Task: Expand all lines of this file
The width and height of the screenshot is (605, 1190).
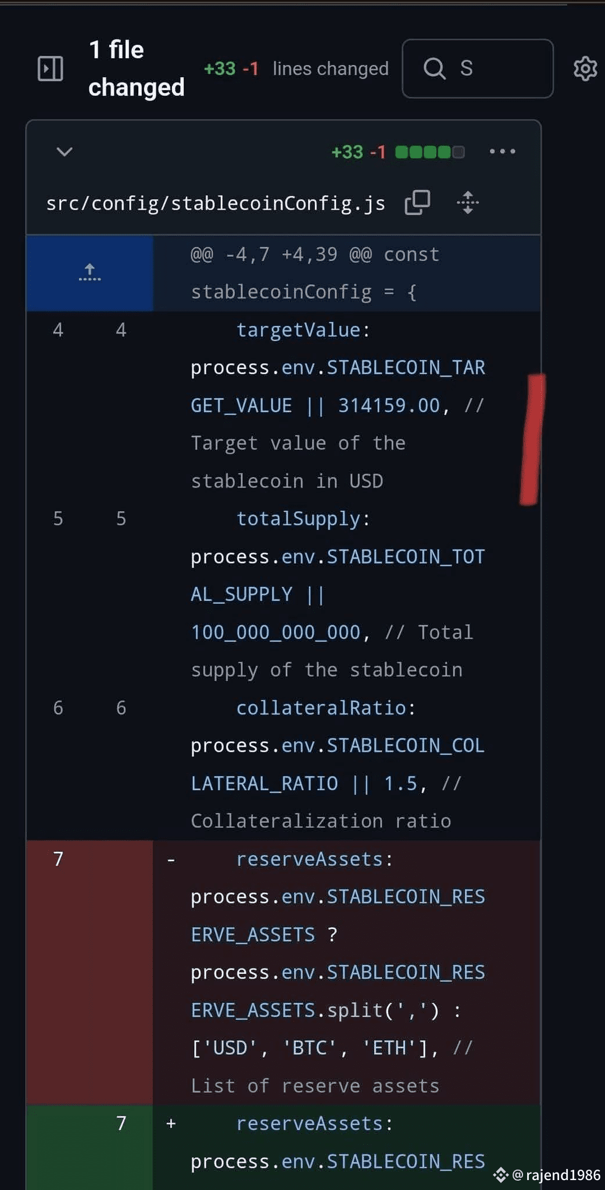Action: [x=467, y=203]
